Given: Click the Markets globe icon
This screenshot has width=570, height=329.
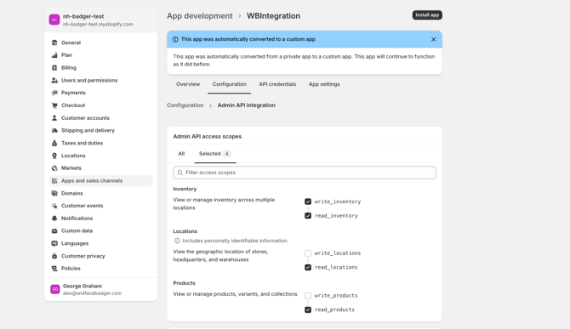Looking at the screenshot, I should (x=54, y=168).
